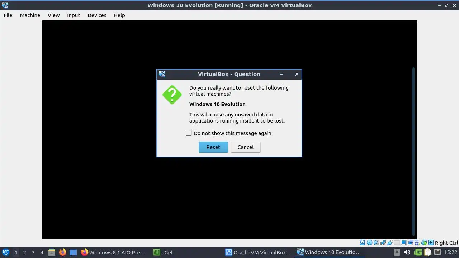
Task: Switch to workspace 2
Action: tap(24, 252)
